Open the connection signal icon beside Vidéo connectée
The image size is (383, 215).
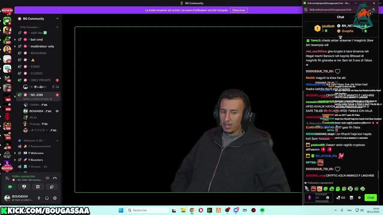[7, 178]
